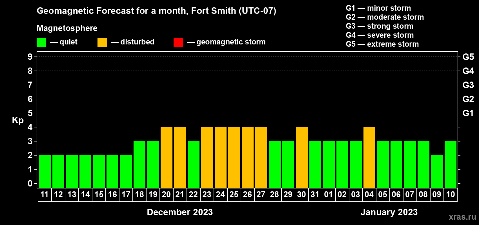Click the red geomagnetic storm legend swatch

[x=178, y=42]
